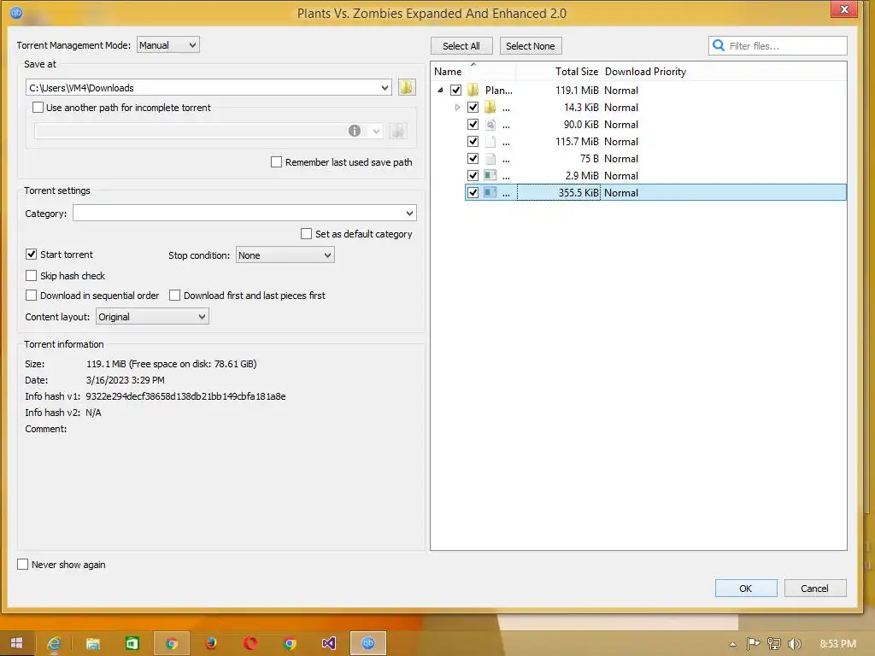Expand the 14.3 KiB subfolder
Screen dimensions: 875x656
pos(458,107)
